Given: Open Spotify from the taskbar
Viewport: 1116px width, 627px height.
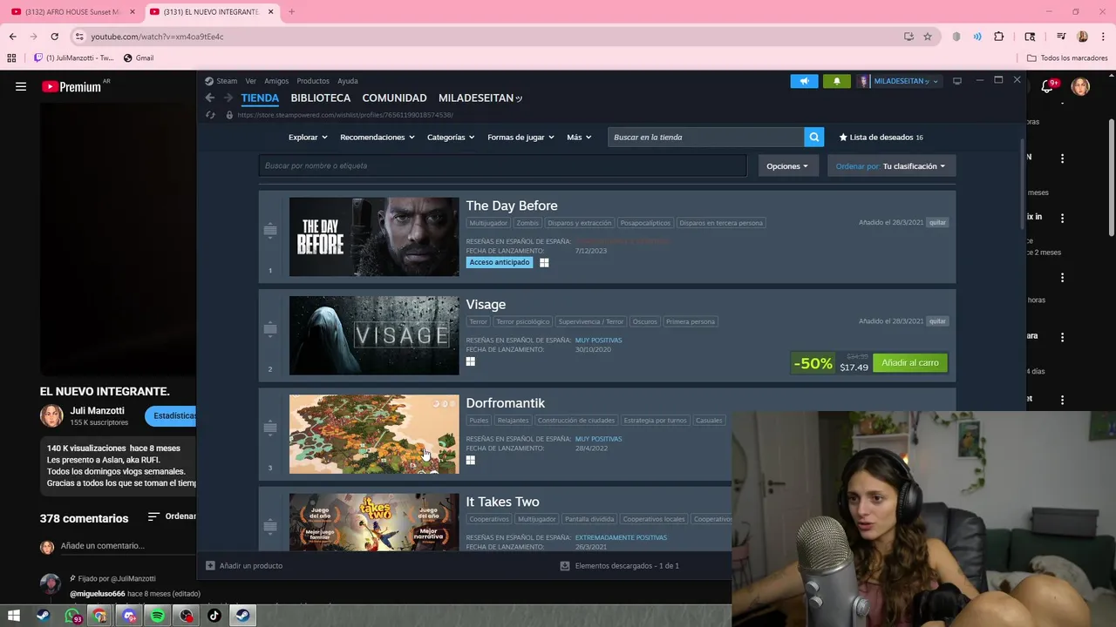Looking at the screenshot, I should [158, 616].
